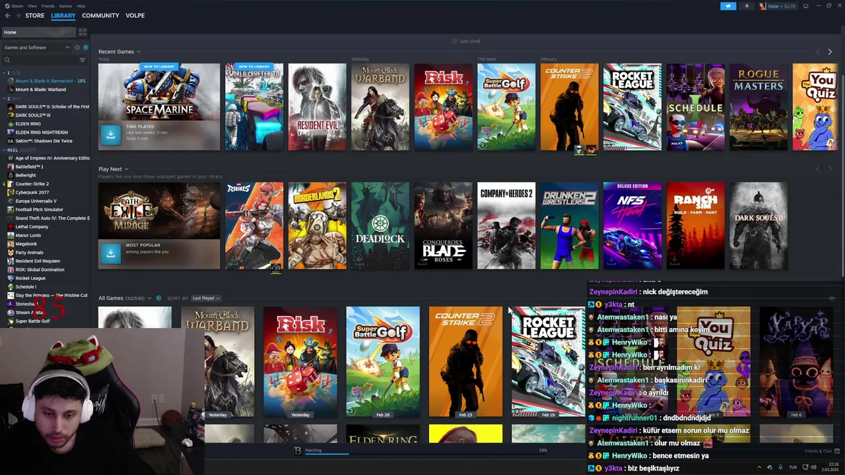Open Super Battle Golf cover in All Games

point(383,362)
